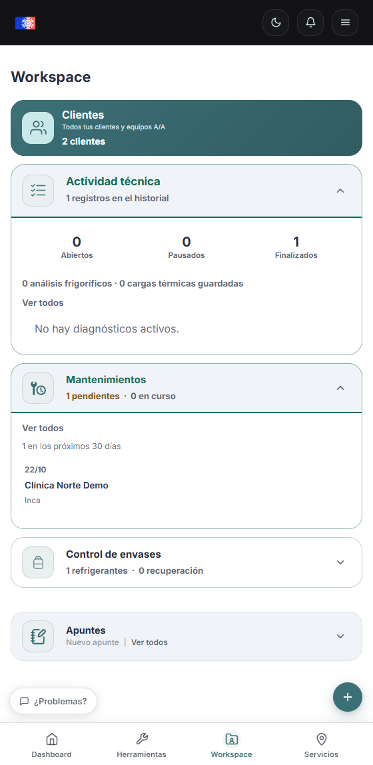Screen dimensions: 373x765
Task: Click the chat icon in ¿Problemas? button
Action: click(25, 701)
